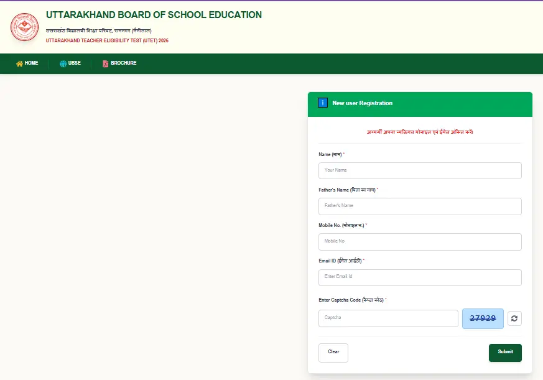
Task: Focus the Mobile No input field
Action: (x=420, y=241)
